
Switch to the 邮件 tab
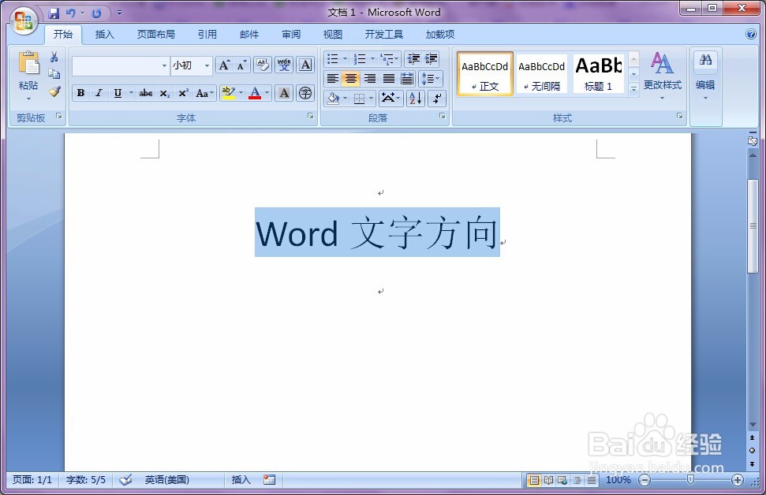click(x=249, y=34)
